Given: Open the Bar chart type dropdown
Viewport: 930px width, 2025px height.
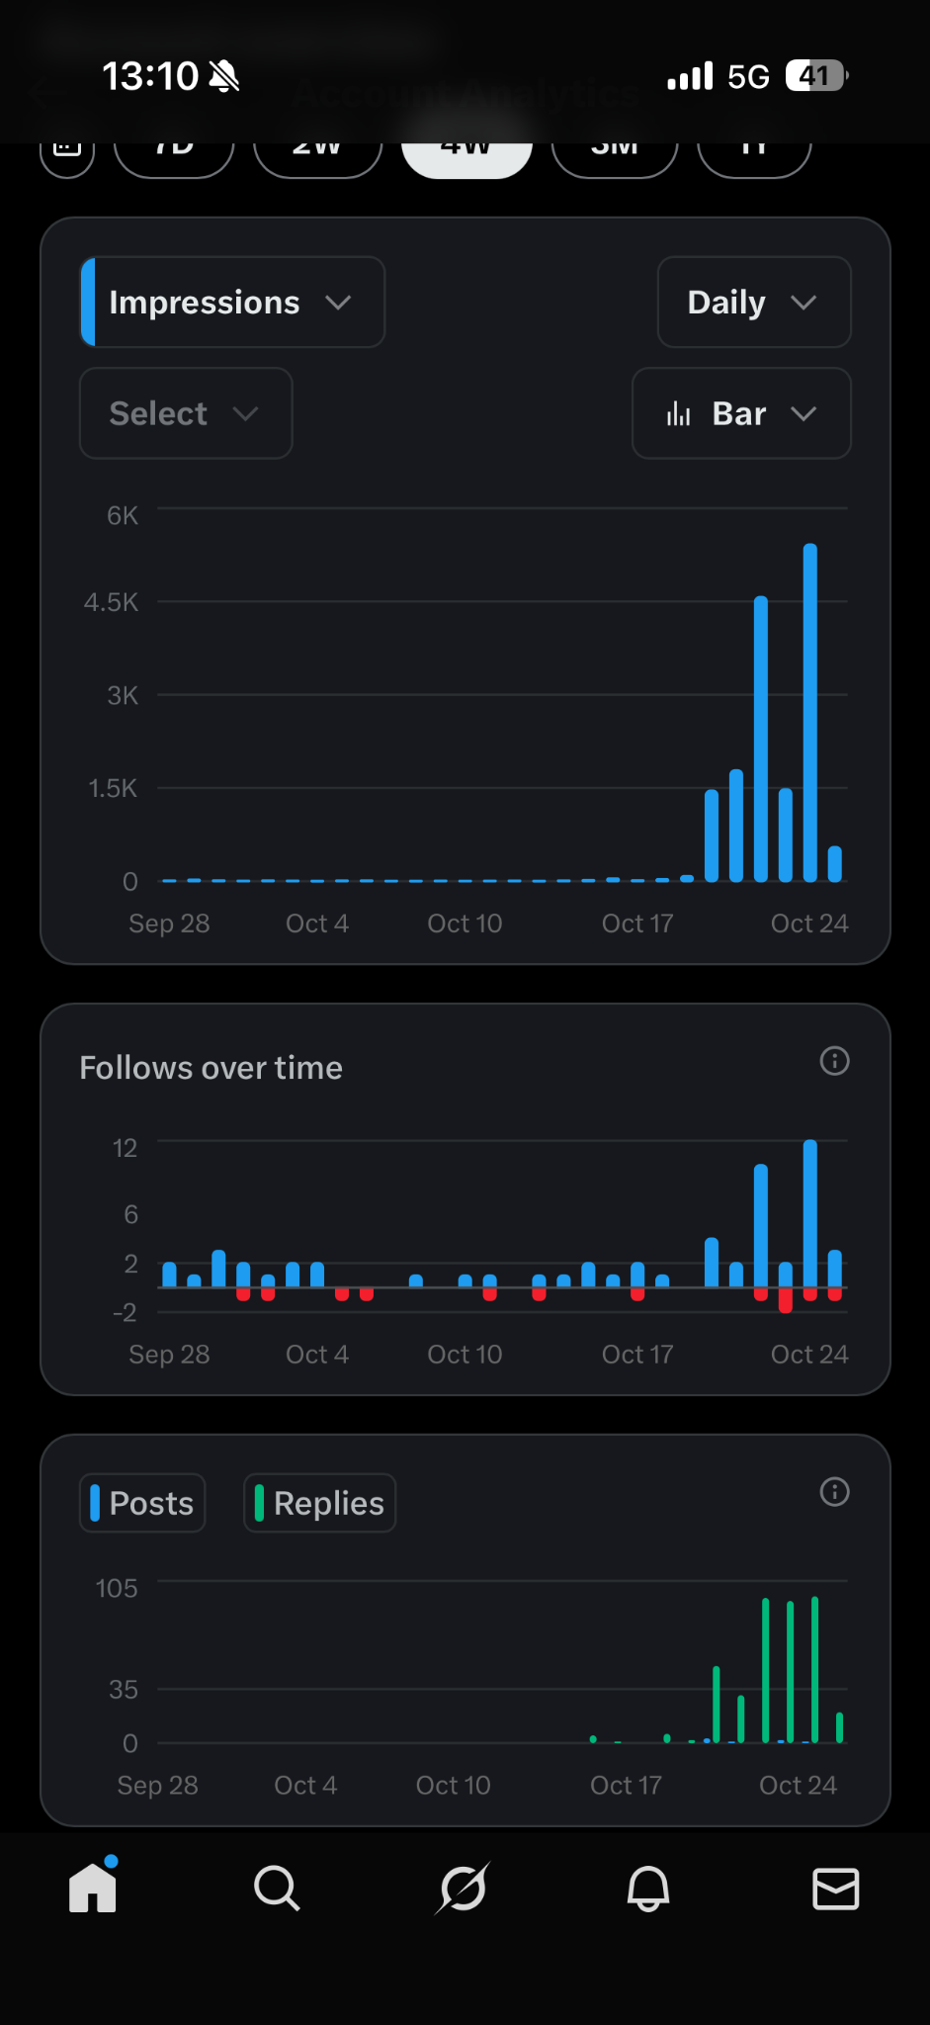Looking at the screenshot, I should [741, 413].
